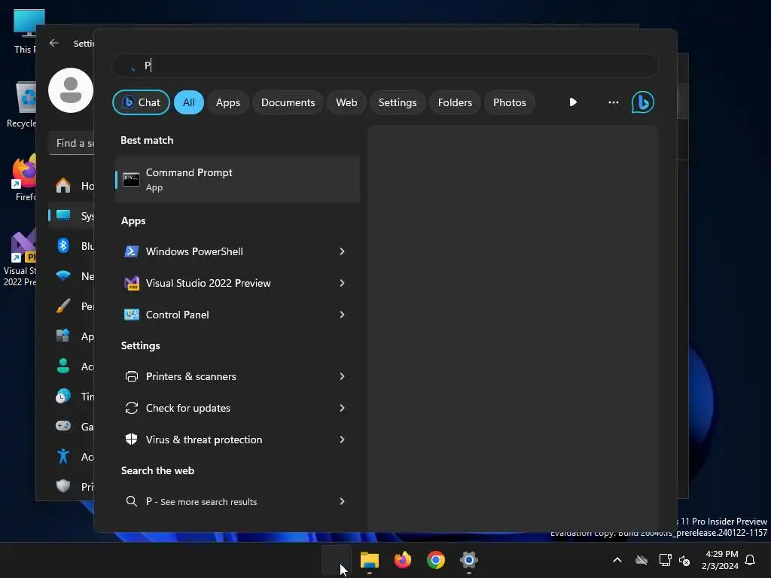This screenshot has height=578, width=771.
Task: Open Gaming controller icon in Settings
Action: 63,426
